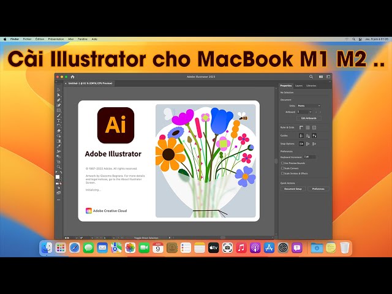Open the Apple menu

coord(5,39)
